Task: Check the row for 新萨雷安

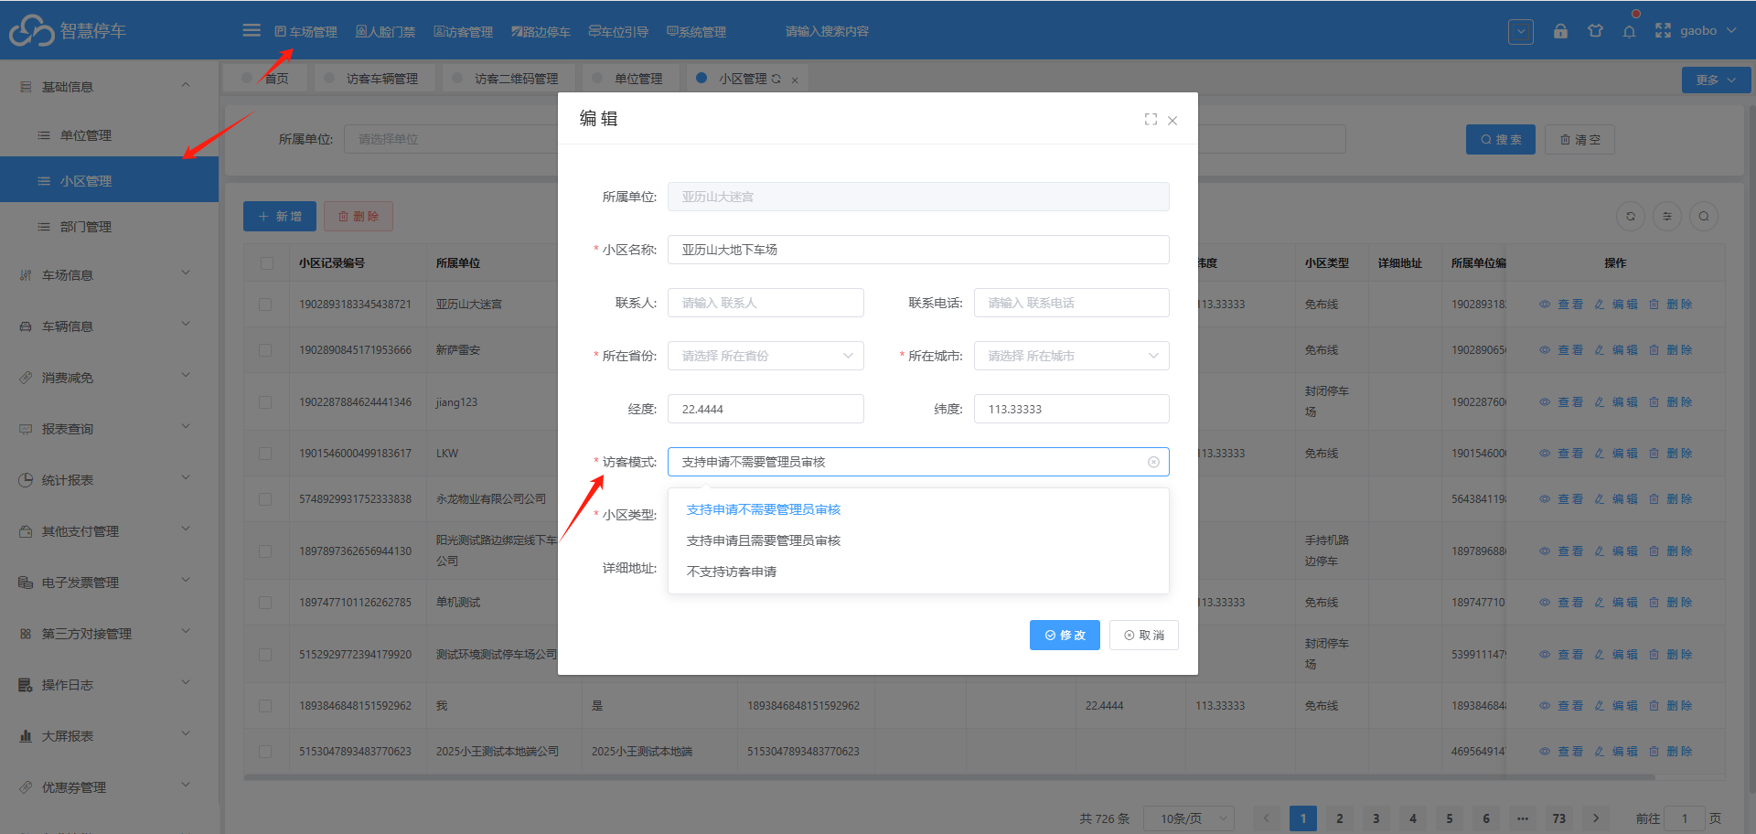Action: [265, 350]
